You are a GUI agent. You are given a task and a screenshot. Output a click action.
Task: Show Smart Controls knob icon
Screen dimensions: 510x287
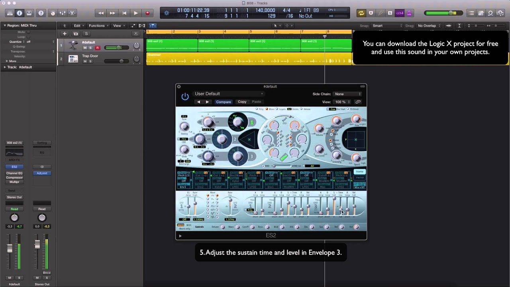coord(53,13)
